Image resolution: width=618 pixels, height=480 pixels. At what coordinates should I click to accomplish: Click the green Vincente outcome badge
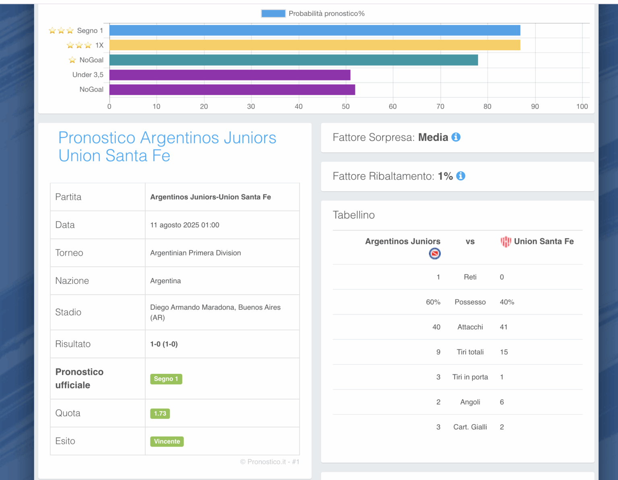point(167,441)
